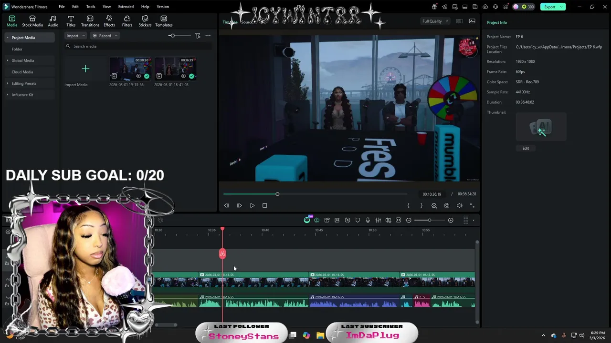
Task: Click the gift icon in title bar
Action: pyautogui.click(x=434, y=7)
